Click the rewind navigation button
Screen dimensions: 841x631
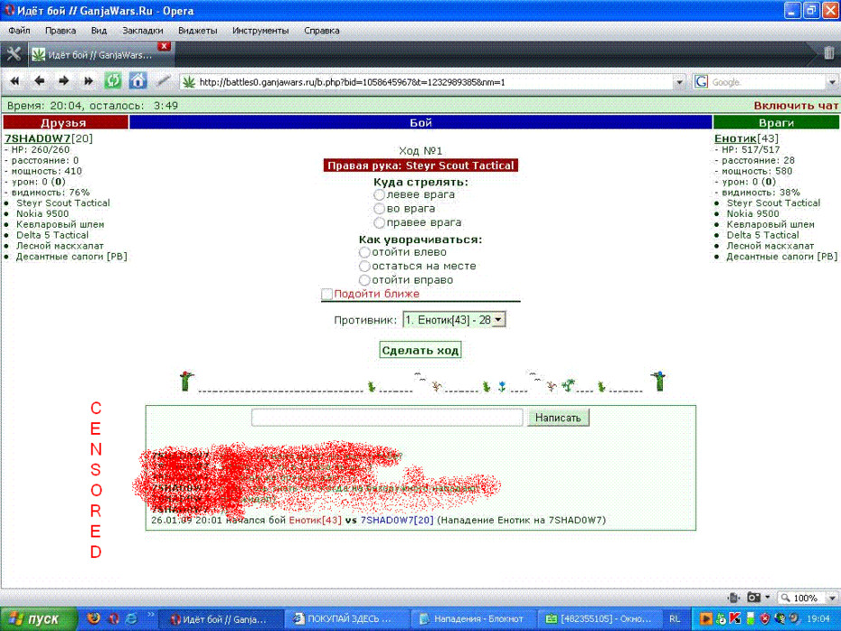pyautogui.click(x=15, y=81)
